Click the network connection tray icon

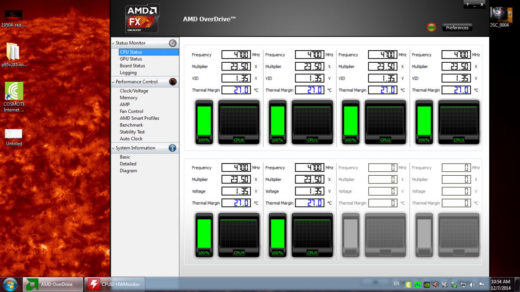click(463, 285)
